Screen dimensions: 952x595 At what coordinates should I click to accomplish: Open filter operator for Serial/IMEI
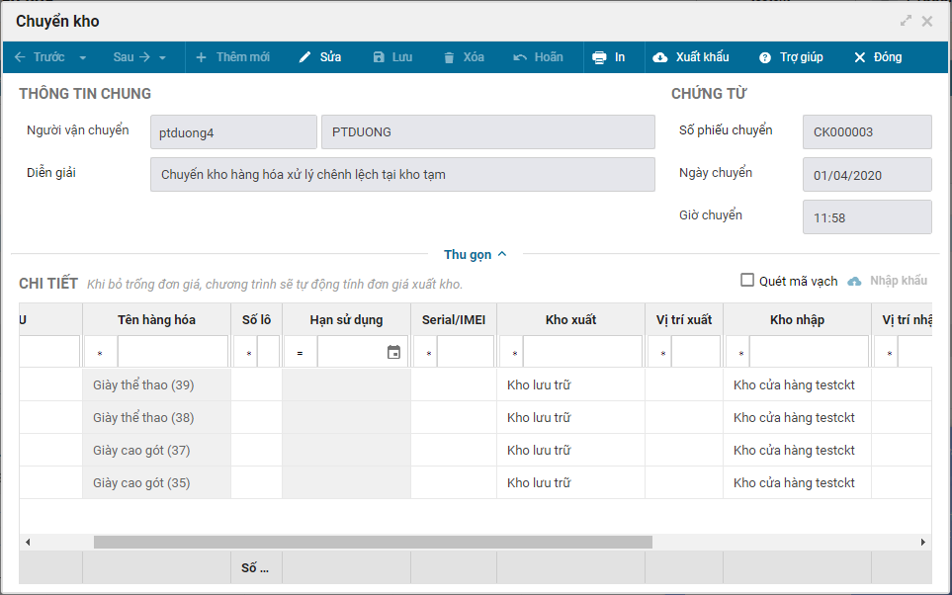coord(429,352)
